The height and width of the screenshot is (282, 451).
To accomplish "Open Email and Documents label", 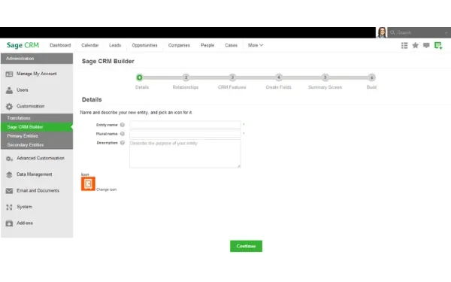I will 38,190.
